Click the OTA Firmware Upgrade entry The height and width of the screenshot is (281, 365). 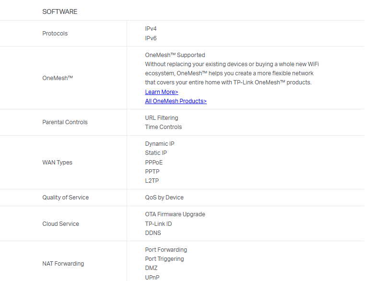[175, 214]
